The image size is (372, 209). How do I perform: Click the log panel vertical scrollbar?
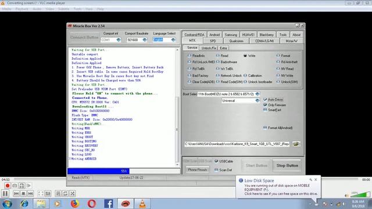pyautogui.click(x=177, y=107)
